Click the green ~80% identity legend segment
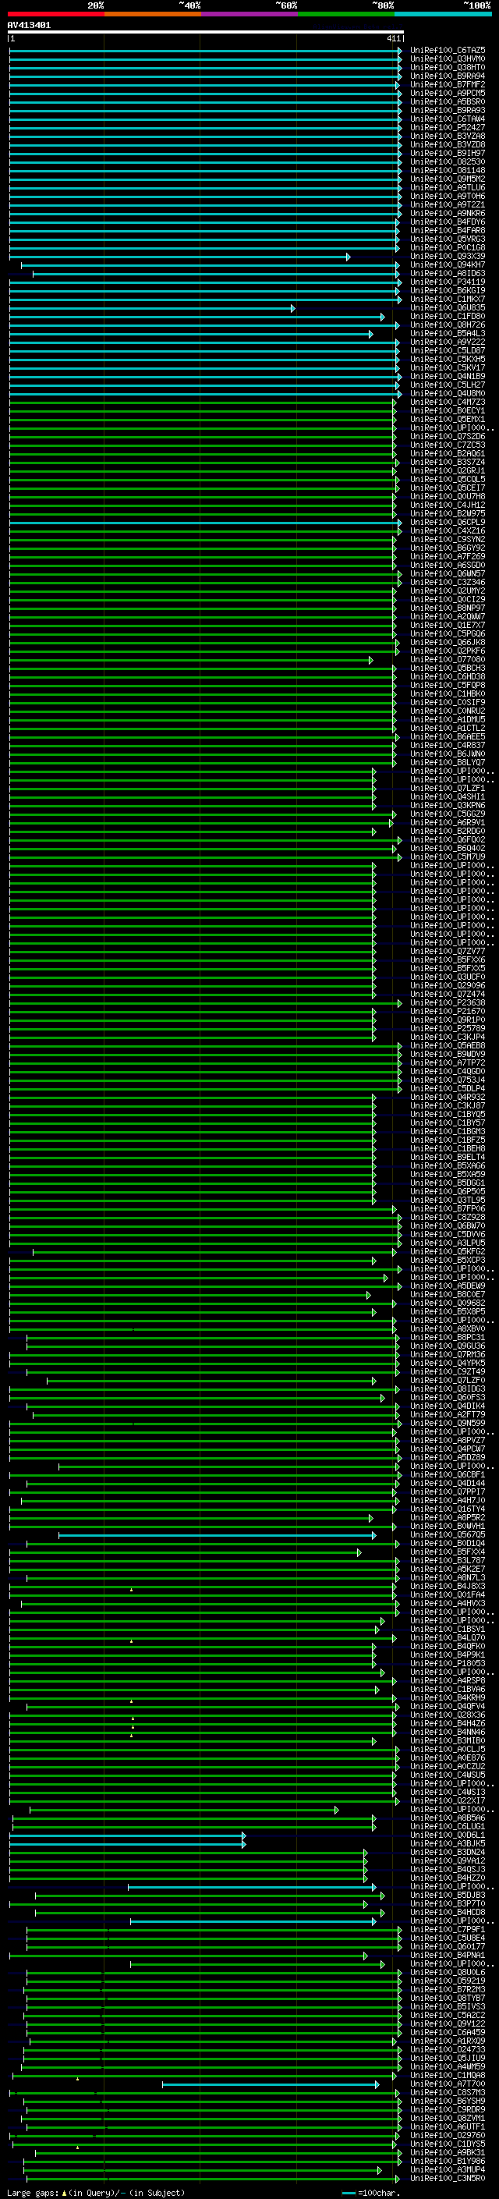499x2199 pixels. click(346, 15)
